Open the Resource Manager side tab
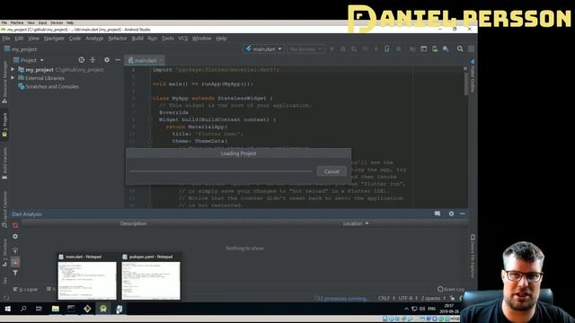Screen dimensions: 575x323 [4, 83]
